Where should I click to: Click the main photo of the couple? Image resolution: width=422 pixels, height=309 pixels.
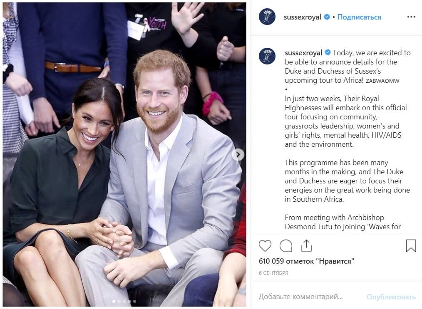click(124, 154)
